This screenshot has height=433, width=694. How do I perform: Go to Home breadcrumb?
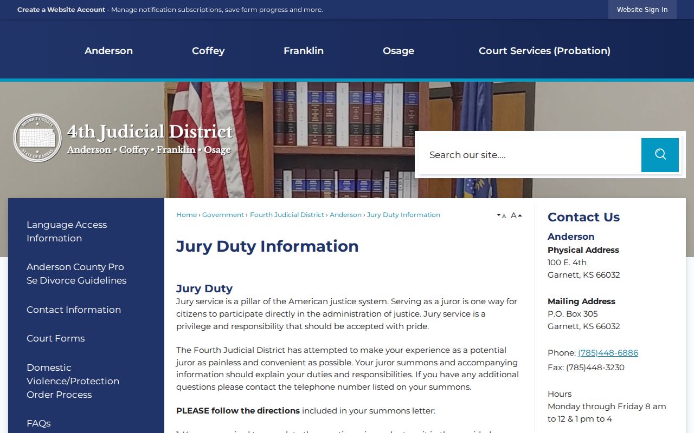[x=187, y=215]
